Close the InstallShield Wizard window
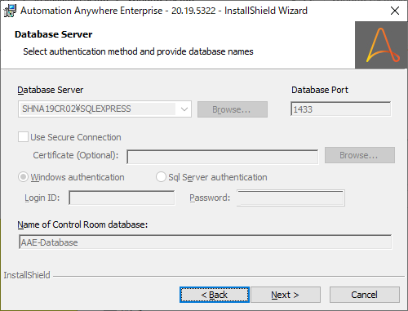 click(395, 11)
